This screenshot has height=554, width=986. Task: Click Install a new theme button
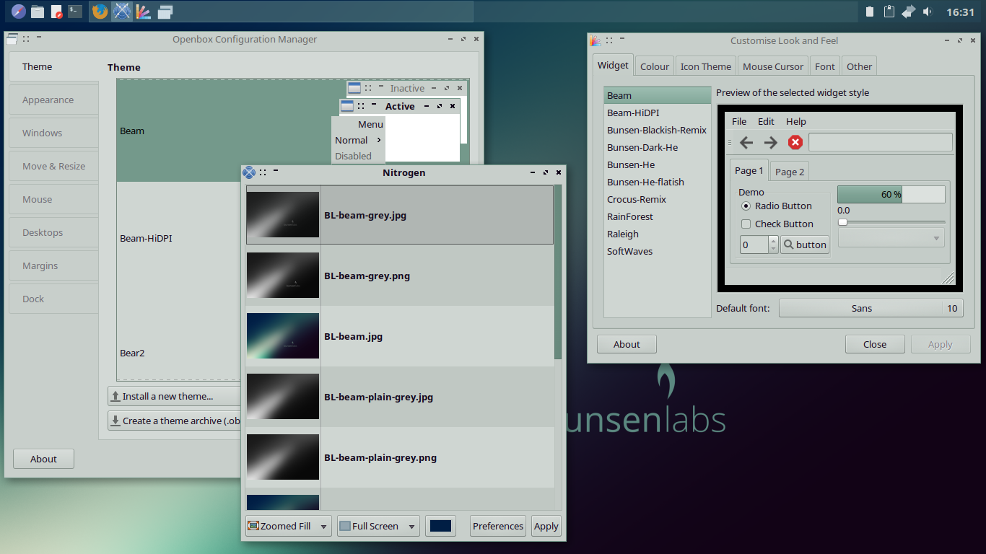pyautogui.click(x=174, y=396)
